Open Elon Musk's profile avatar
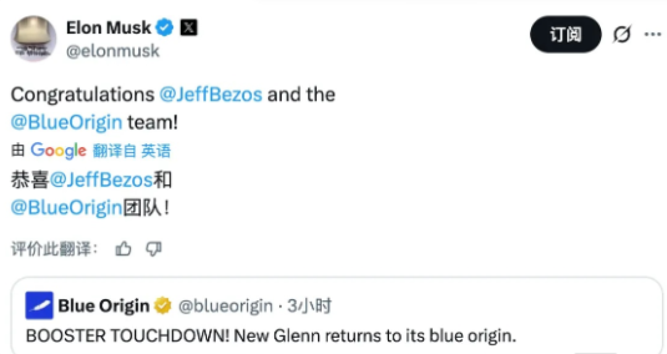Viewport: 667px width, 354px height. point(33,38)
